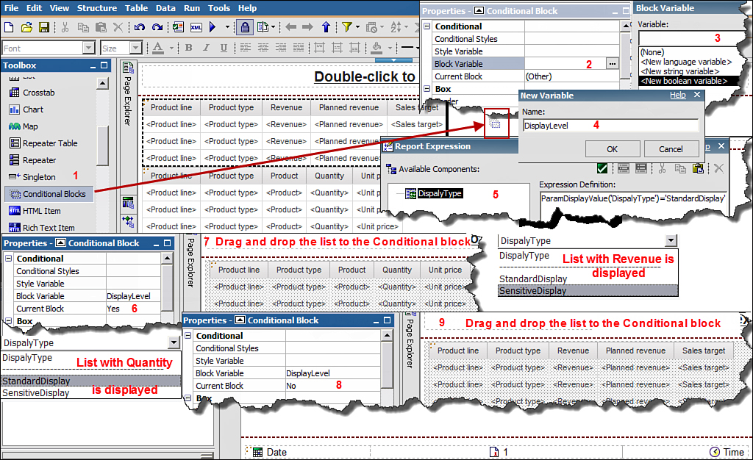Click the Name field containing DisplayLevel
The width and height of the screenshot is (753, 460).
[610, 126]
